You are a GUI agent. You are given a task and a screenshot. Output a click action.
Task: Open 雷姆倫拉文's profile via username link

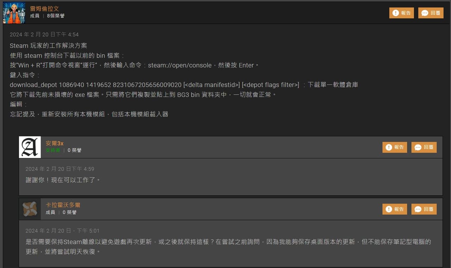(x=45, y=8)
